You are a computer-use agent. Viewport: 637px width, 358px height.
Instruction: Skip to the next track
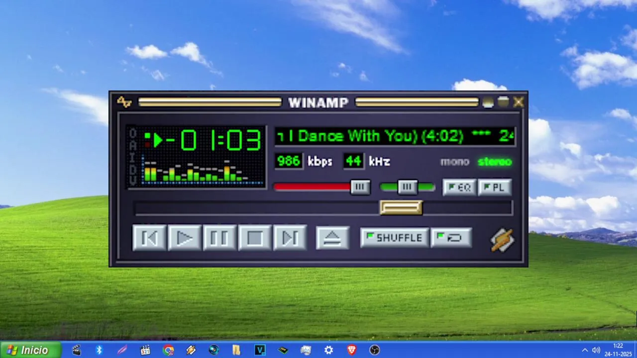pos(290,238)
